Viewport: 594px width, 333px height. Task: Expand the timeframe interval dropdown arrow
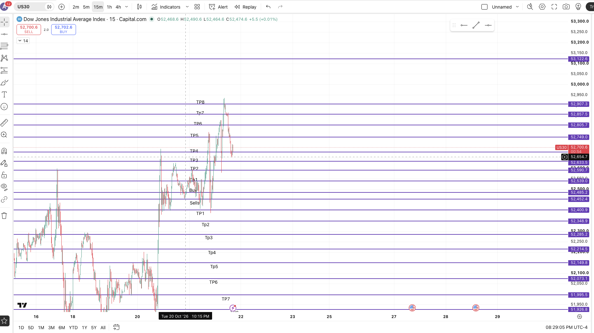[x=127, y=7]
